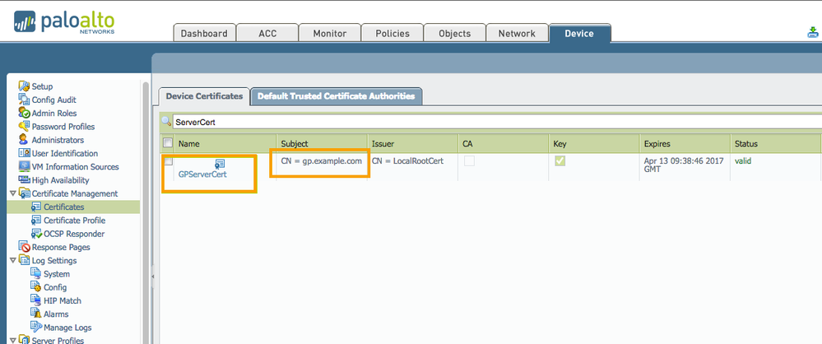Click the OCSP Responder icon

point(36,234)
